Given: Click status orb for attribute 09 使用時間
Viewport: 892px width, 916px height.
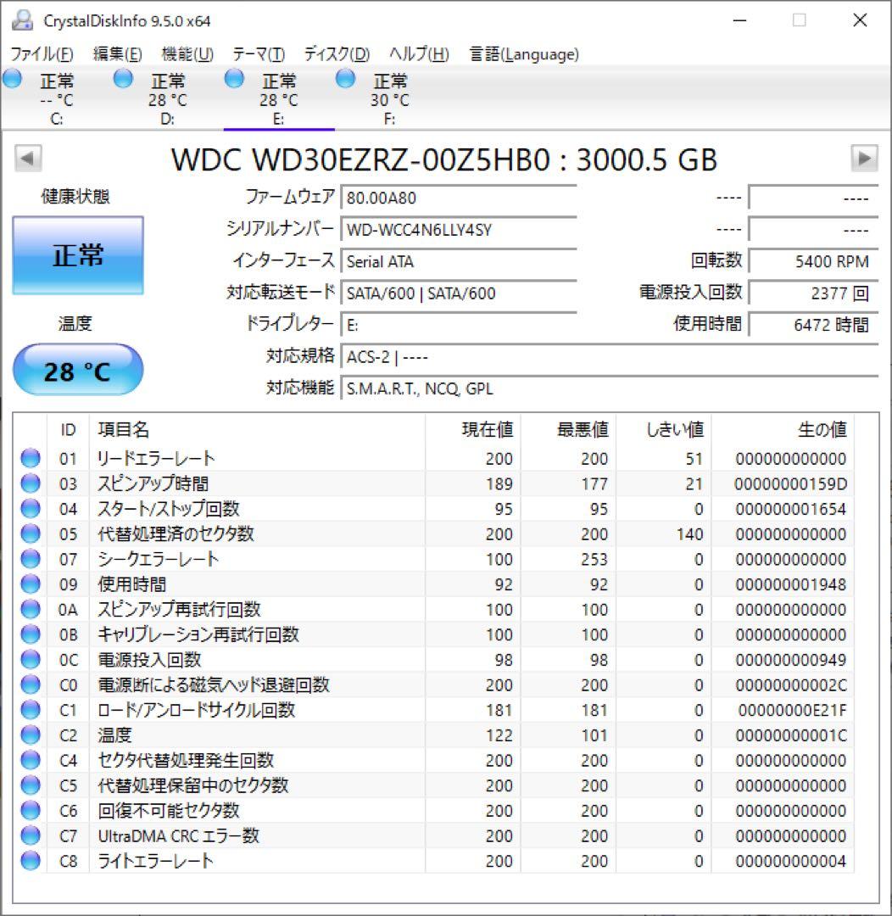Looking at the screenshot, I should click(x=31, y=584).
